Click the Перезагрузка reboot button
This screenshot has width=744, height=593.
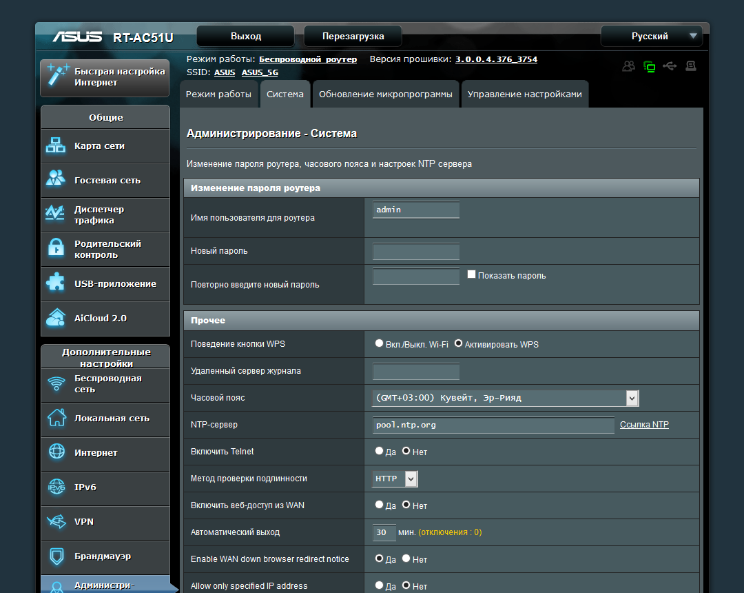click(353, 36)
